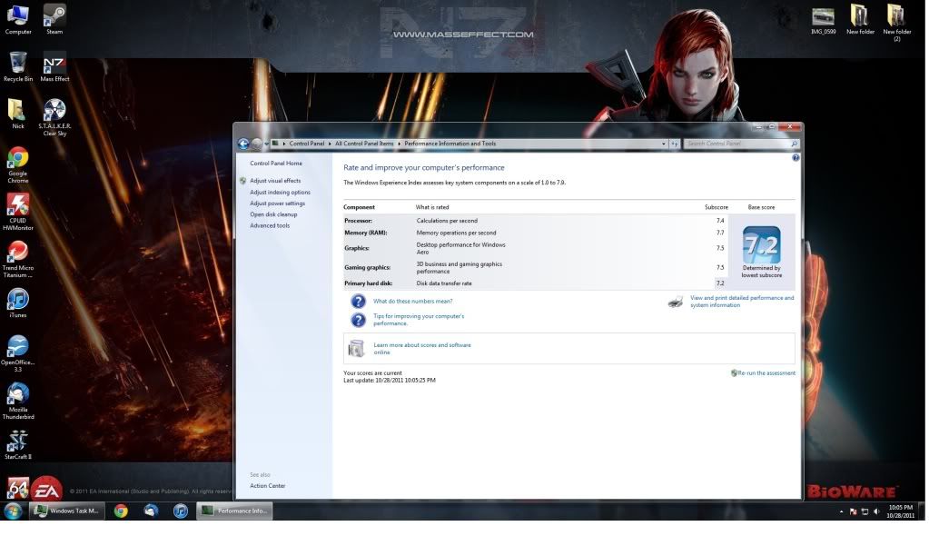The image size is (929, 536).
Task: Open disk cleanup from sidebar
Action: [x=273, y=214]
